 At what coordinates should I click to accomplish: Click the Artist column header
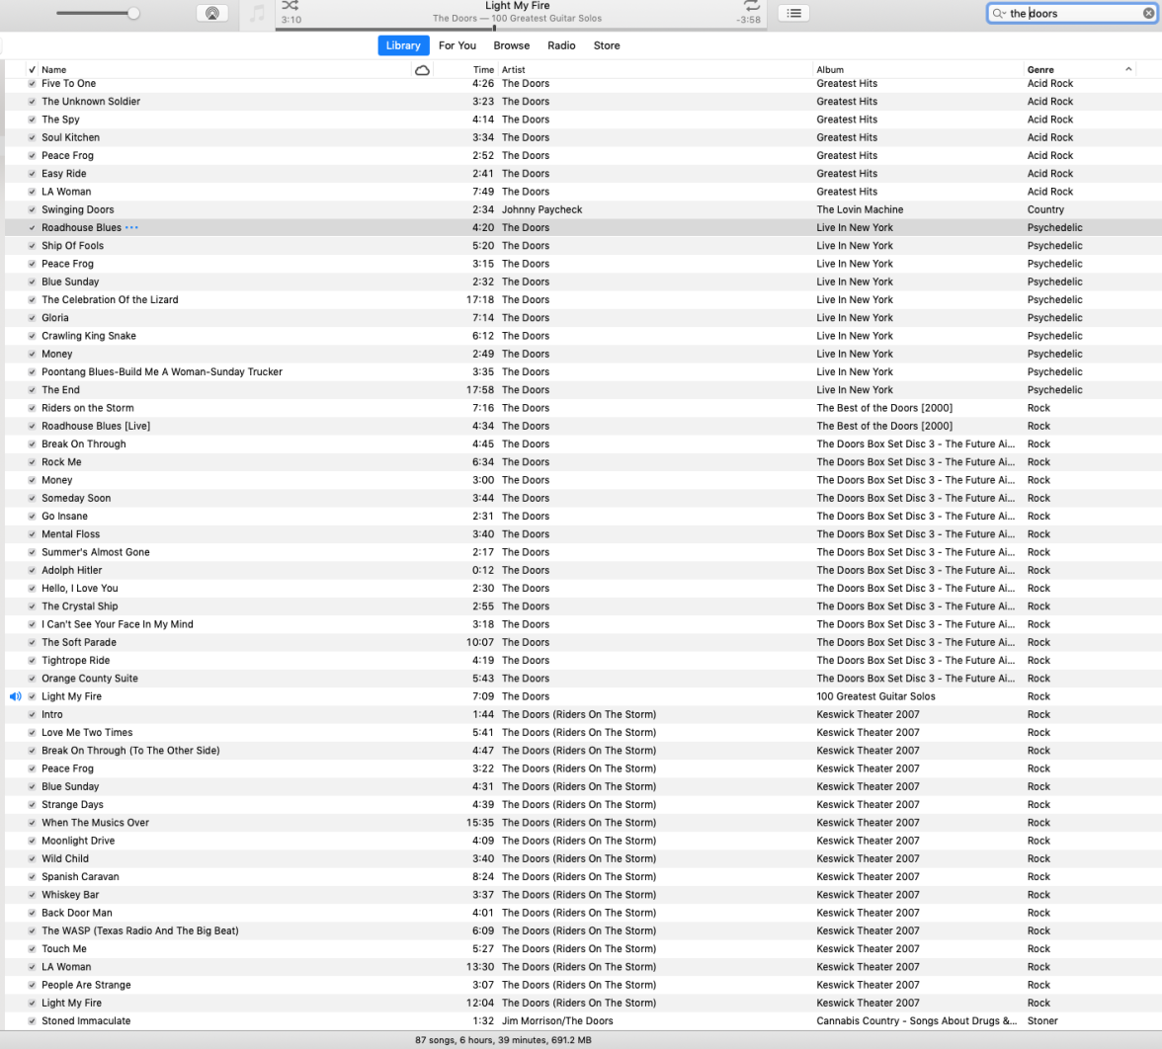514,69
